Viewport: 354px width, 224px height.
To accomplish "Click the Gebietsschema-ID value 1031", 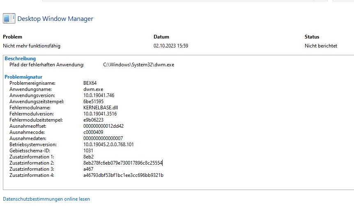I will (x=88, y=151).
